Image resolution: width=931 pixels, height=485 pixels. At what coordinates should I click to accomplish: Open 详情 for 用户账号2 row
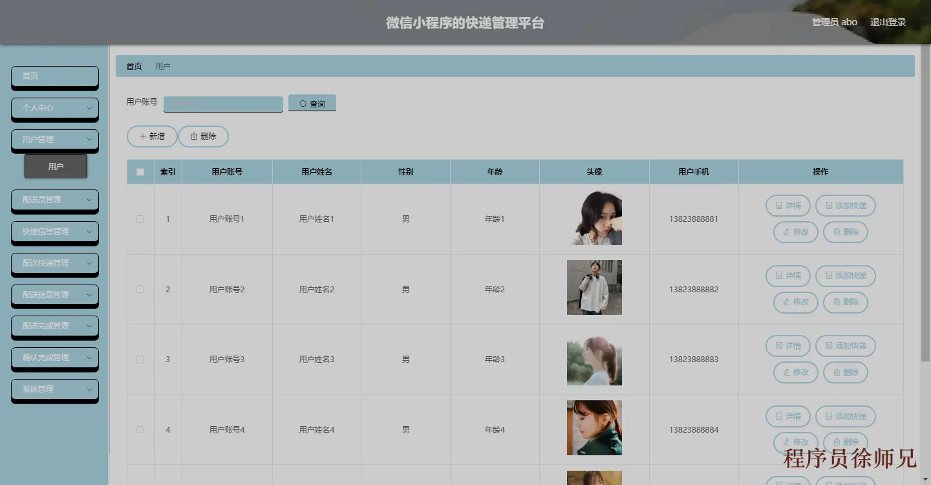point(787,276)
